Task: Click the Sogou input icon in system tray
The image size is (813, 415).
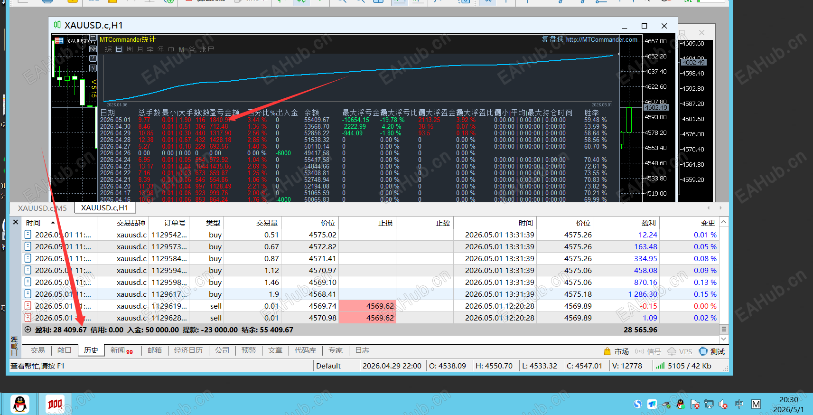Action: tap(638, 404)
